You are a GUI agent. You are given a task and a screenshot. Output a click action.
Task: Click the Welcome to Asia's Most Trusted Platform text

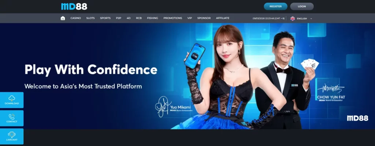[83, 86]
